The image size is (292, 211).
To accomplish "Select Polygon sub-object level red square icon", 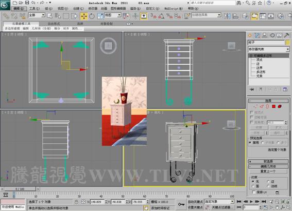I will click(273, 106).
